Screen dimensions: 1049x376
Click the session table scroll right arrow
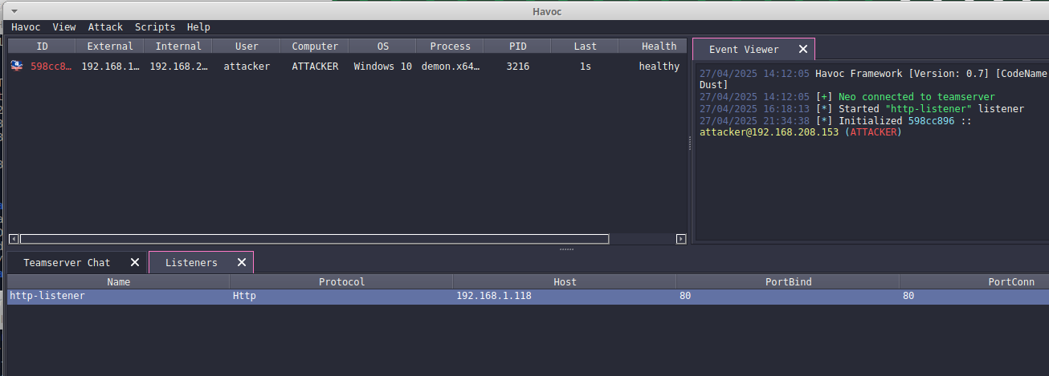pyautogui.click(x=681, y=239)
